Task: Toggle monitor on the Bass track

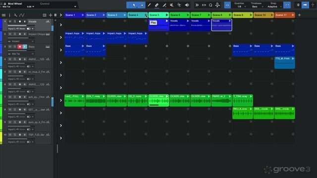Action: 25,46
